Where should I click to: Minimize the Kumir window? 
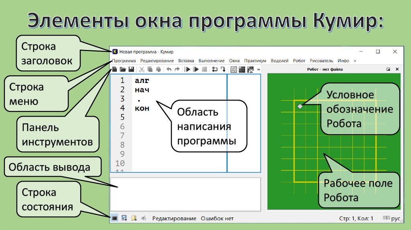pos(361,52)
